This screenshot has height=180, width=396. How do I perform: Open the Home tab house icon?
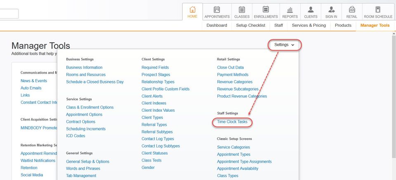pyautogui.click(x=193, y=10)
